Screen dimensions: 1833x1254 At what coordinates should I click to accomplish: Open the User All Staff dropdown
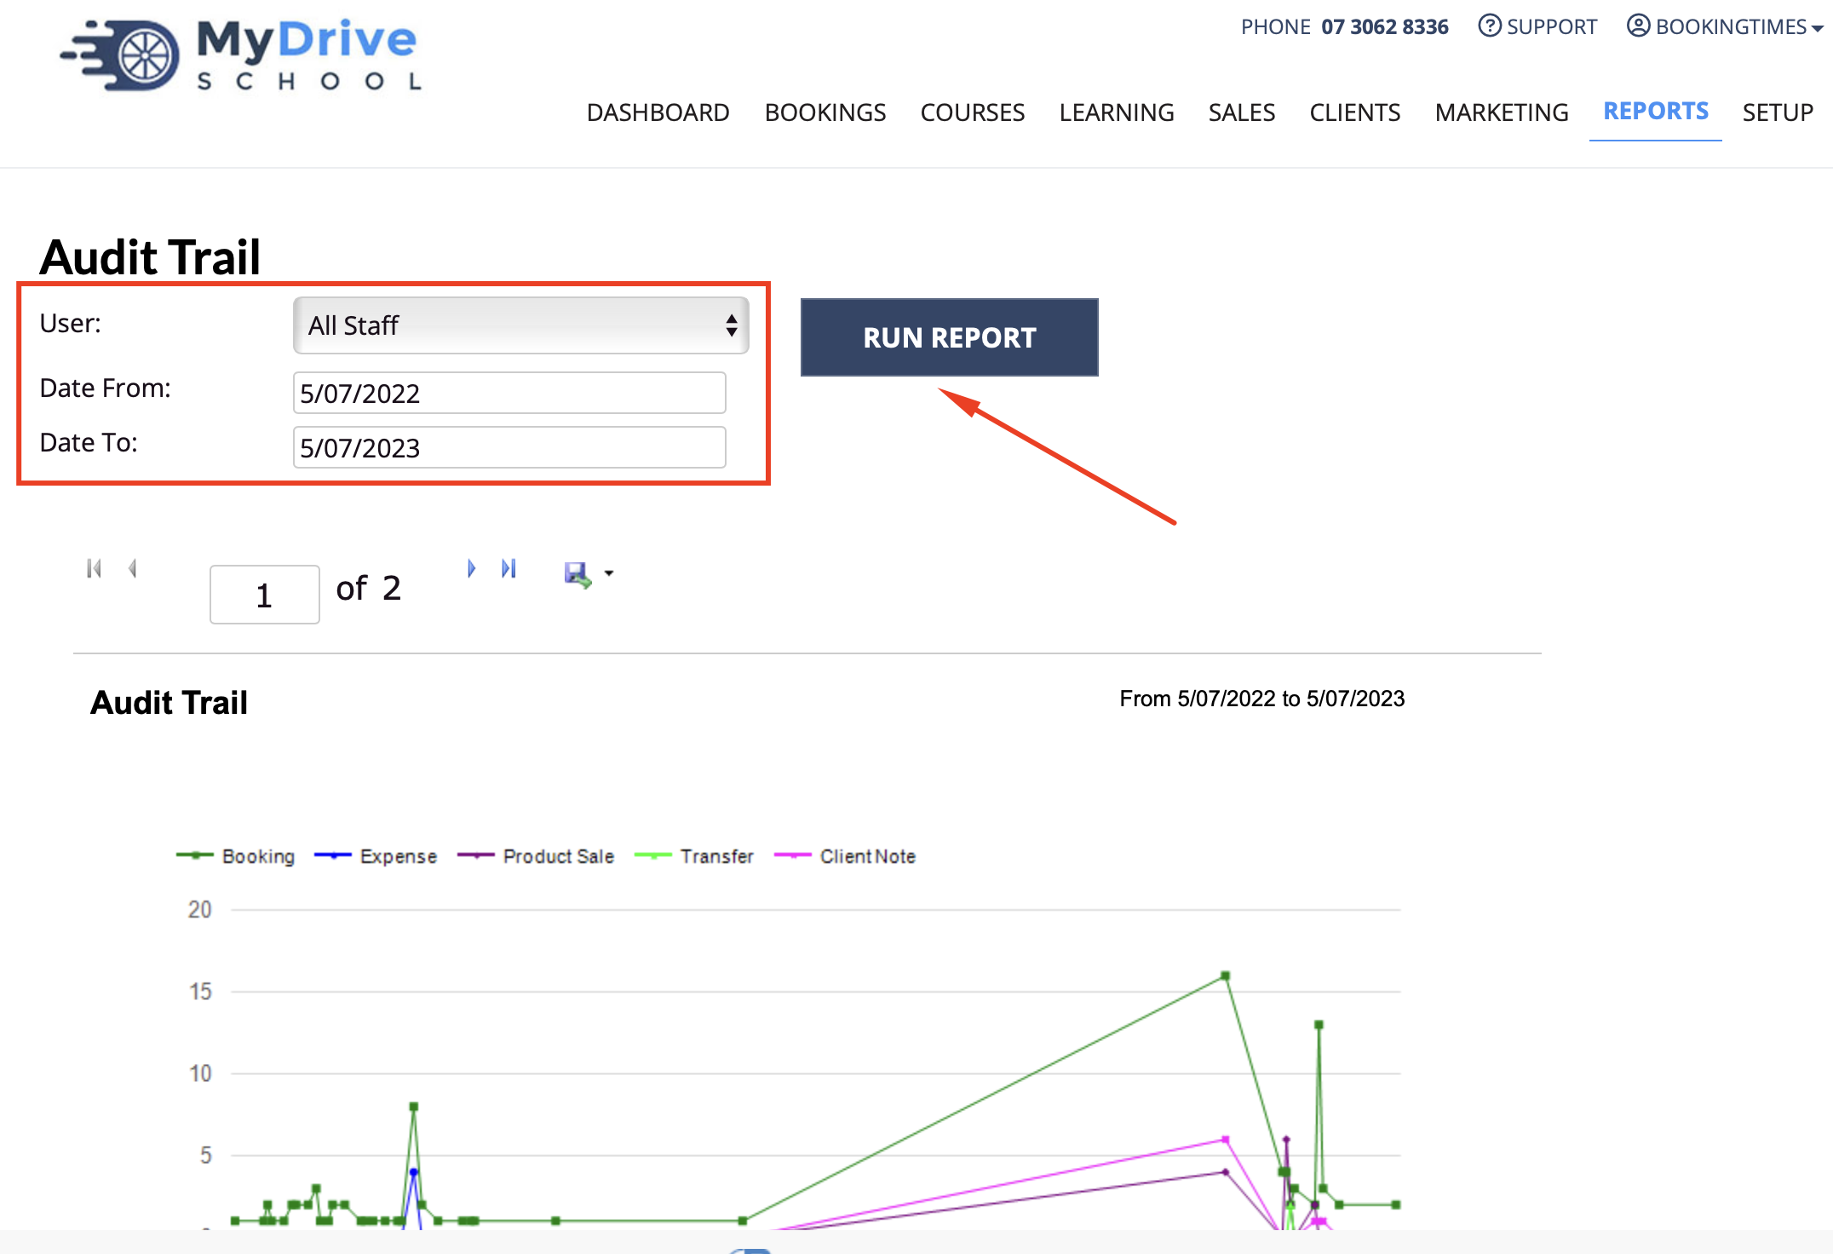520,325
